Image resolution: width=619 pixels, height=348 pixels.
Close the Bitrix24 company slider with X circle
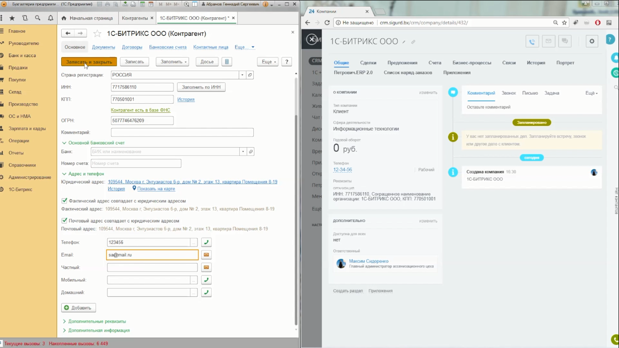click(x=312, y=40)
